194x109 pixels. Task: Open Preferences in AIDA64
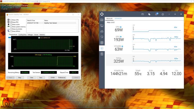62,77
